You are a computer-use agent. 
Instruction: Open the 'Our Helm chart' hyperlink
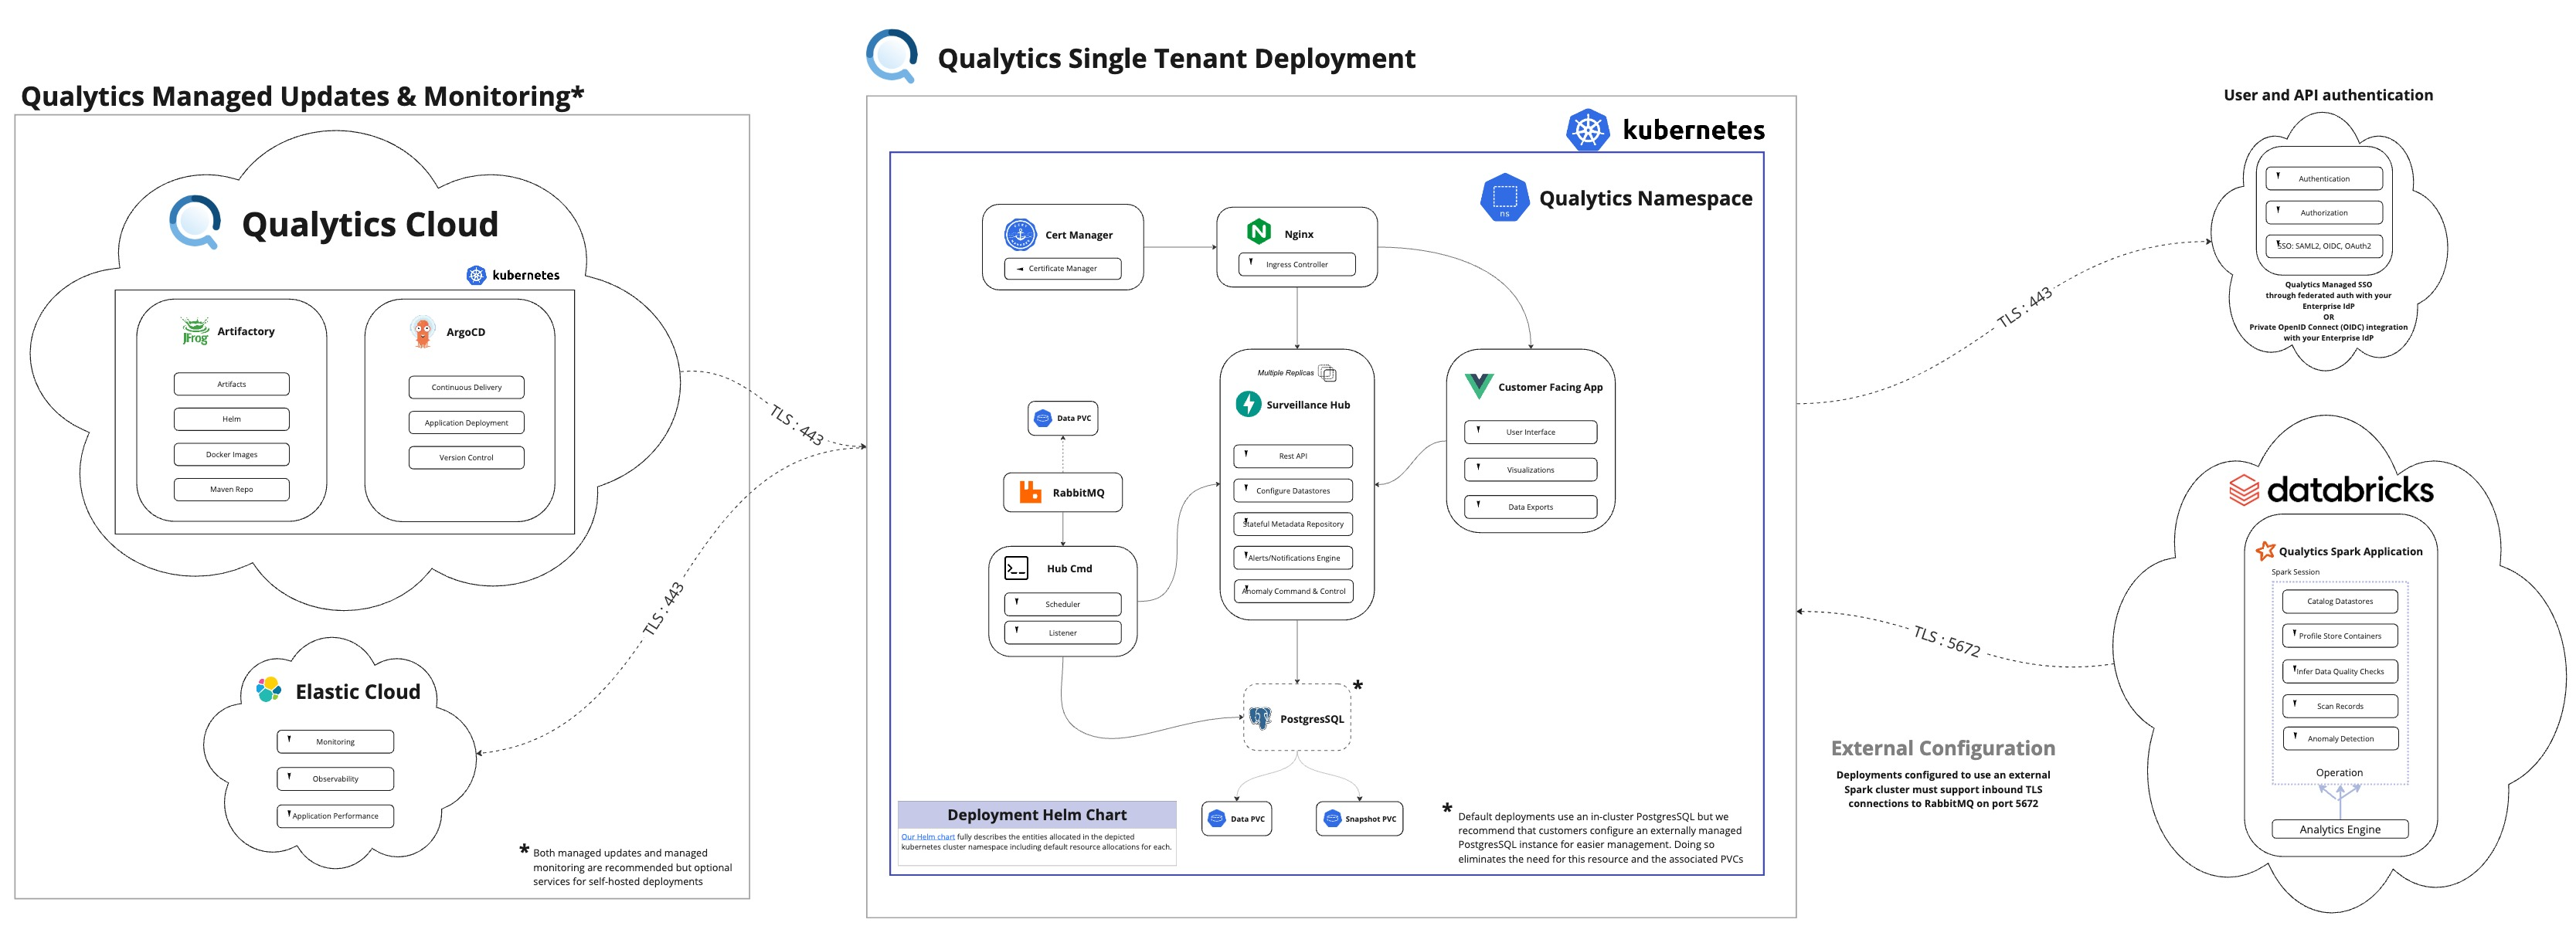pos(927,837)
